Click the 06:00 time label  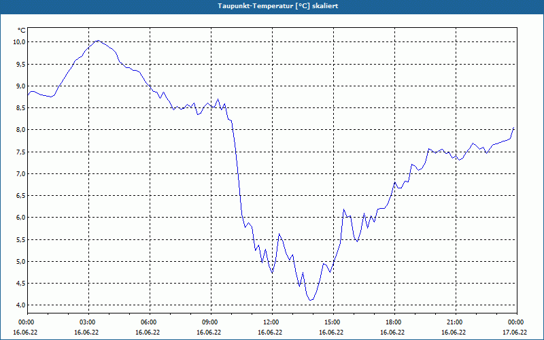click(x=150, y=322)
